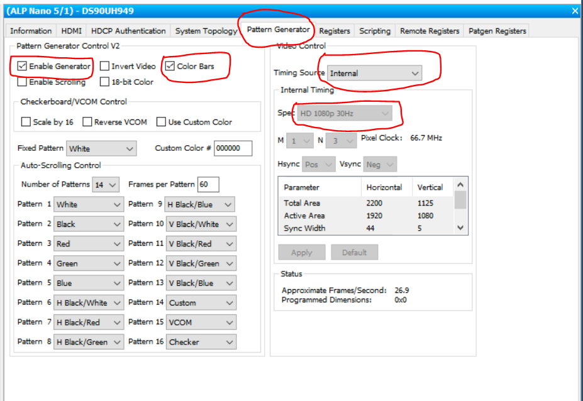
Task: Uncheck the Enable Generator checkbox
Action: (x=22, y=65)
